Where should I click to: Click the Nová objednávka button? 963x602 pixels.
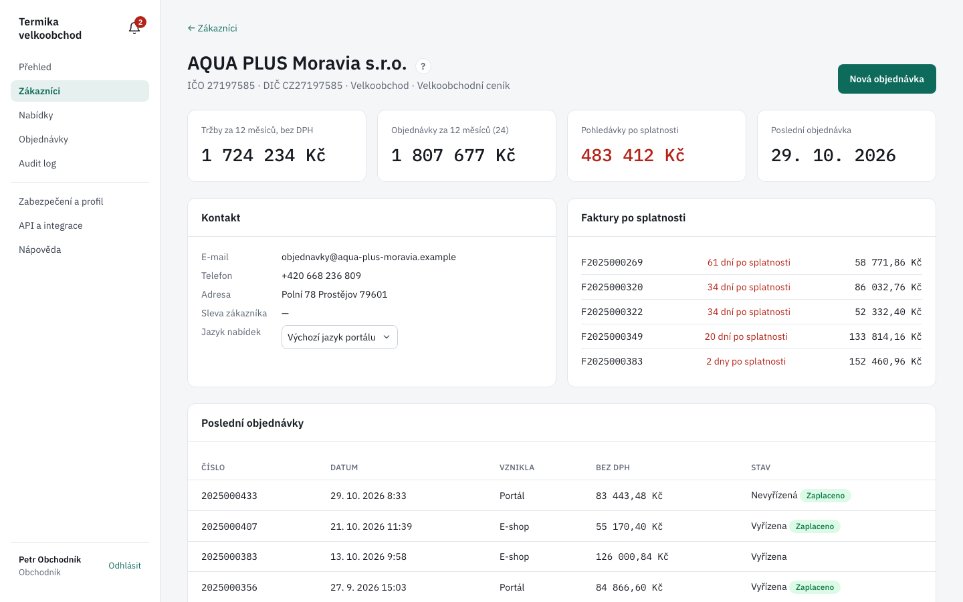[887, 79]
